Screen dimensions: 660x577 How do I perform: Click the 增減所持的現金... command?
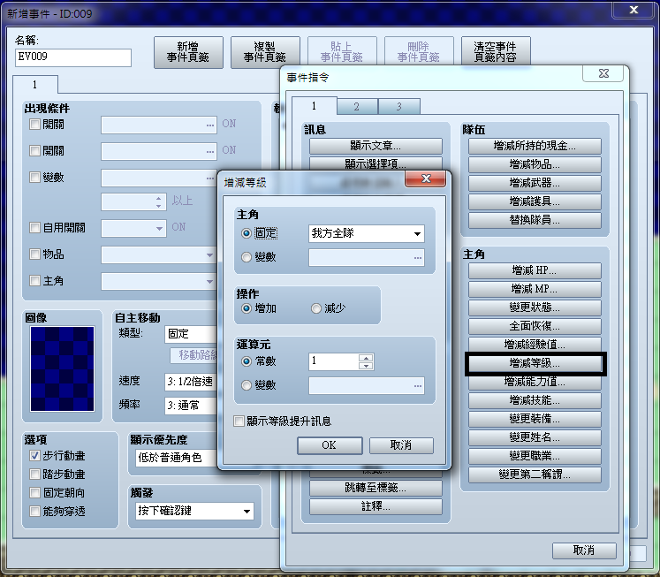[535, 146]
